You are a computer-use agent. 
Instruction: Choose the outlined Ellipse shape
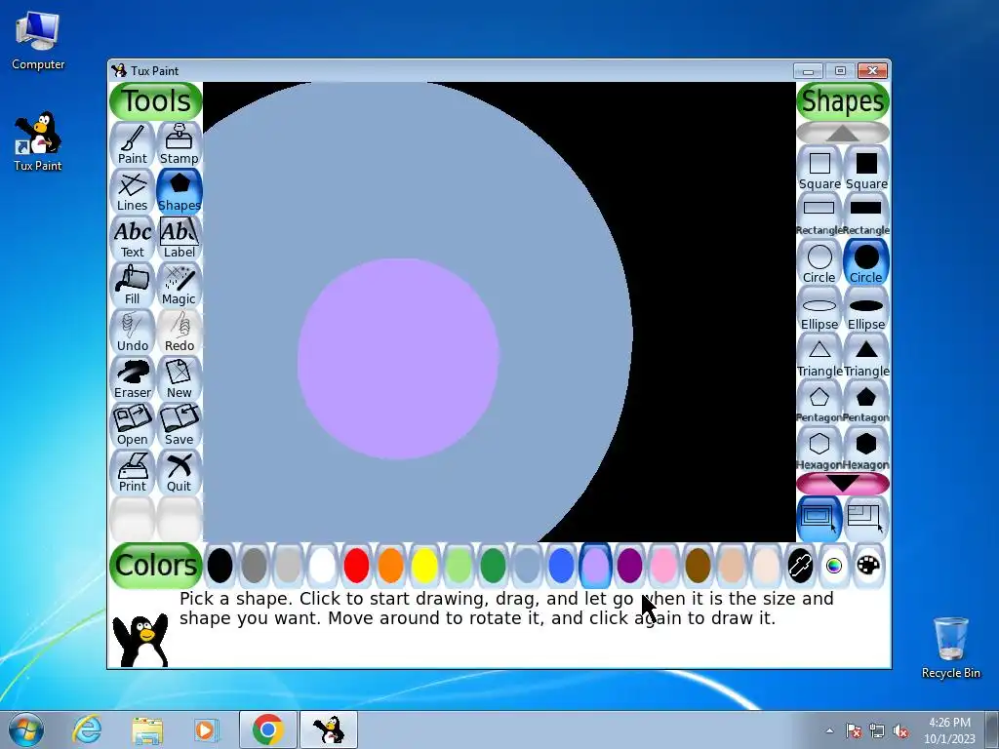click(x=819, y=309)
